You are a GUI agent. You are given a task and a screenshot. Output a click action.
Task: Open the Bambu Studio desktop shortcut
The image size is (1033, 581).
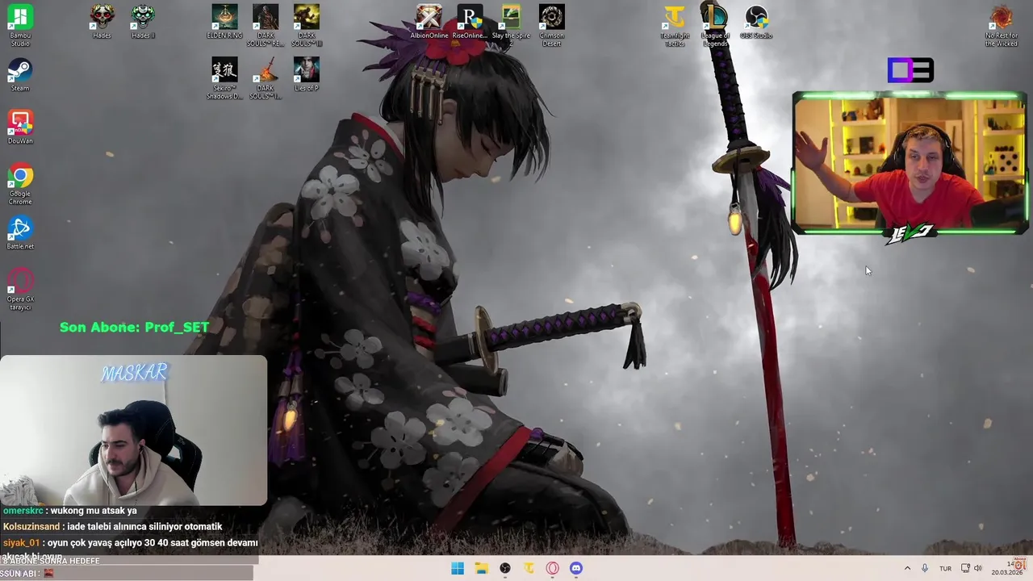[20, 25]
